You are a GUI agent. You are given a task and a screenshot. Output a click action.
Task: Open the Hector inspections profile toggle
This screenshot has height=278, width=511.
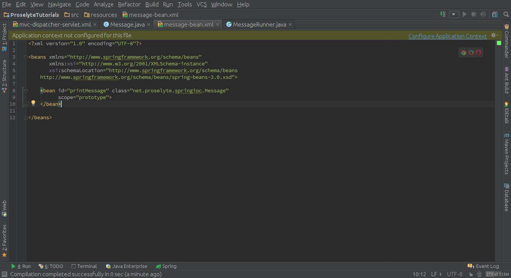[x=480, y=274]
